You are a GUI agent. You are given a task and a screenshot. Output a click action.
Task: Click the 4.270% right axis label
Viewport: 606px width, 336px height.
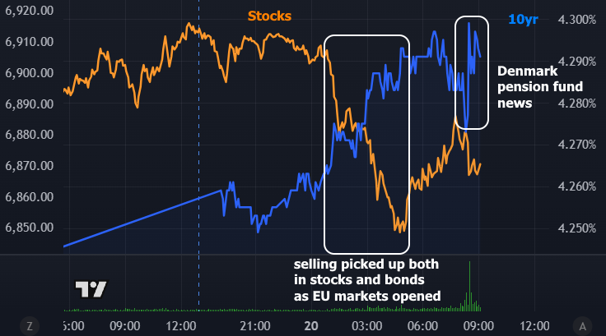[x=576, y=145]
